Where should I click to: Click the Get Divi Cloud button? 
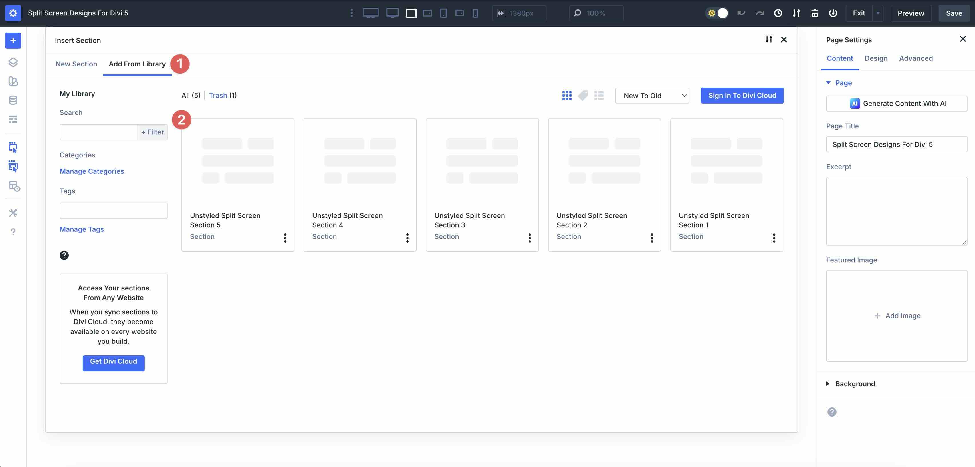coord(113,362)
